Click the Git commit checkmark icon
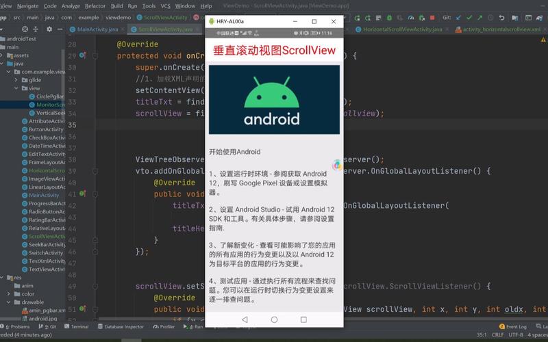Viewport: 548px width, 342px height. coord(469,18)
